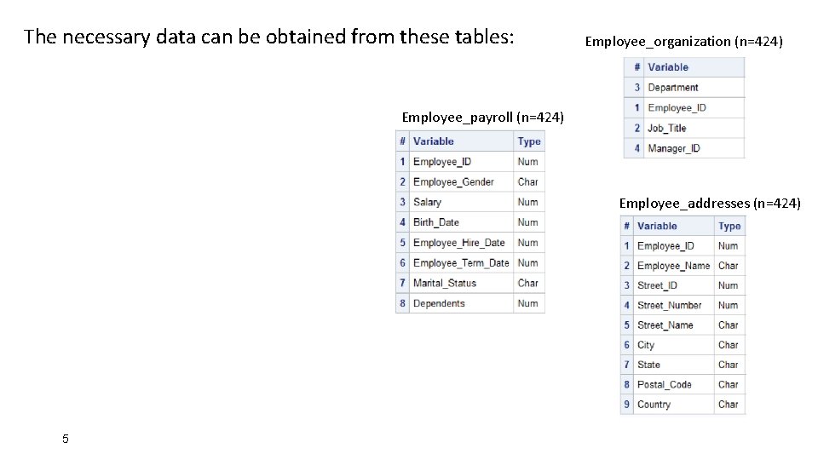Select the Employee_Hire_Date variable
Image resolution: width=818 pixels, height=460 pixels.
pos(458,243)
